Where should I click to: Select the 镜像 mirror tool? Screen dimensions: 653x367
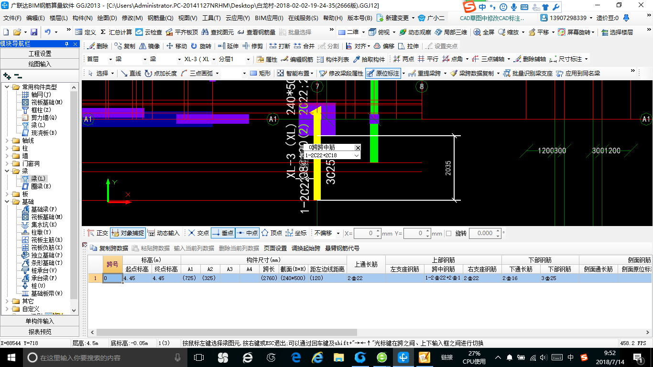click(150, 46)
